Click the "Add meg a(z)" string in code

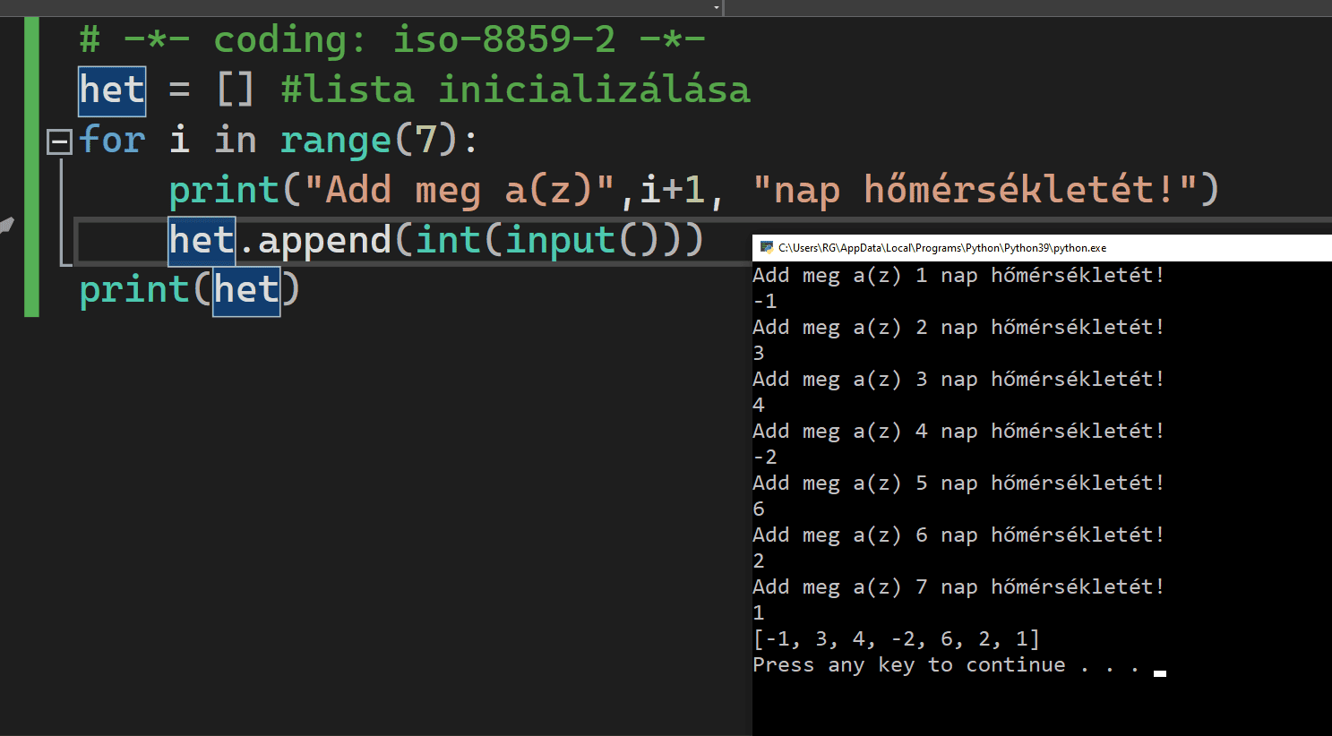tap(460, 191)
